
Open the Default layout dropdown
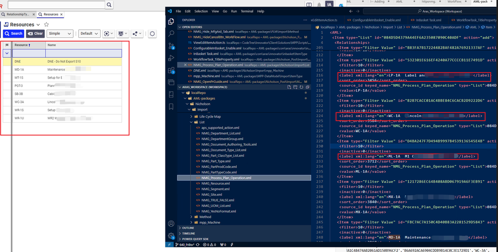pos(89,33)
